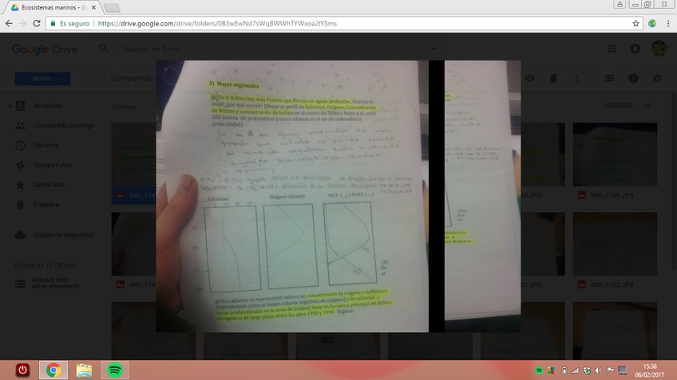Open File Explorer from taskbar
Image resolution: width=677 pixels, height=380 pixels.
coord(84,370)
